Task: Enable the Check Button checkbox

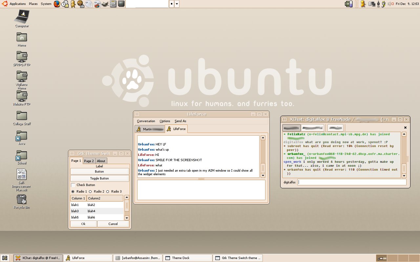Action: (73, 185)
